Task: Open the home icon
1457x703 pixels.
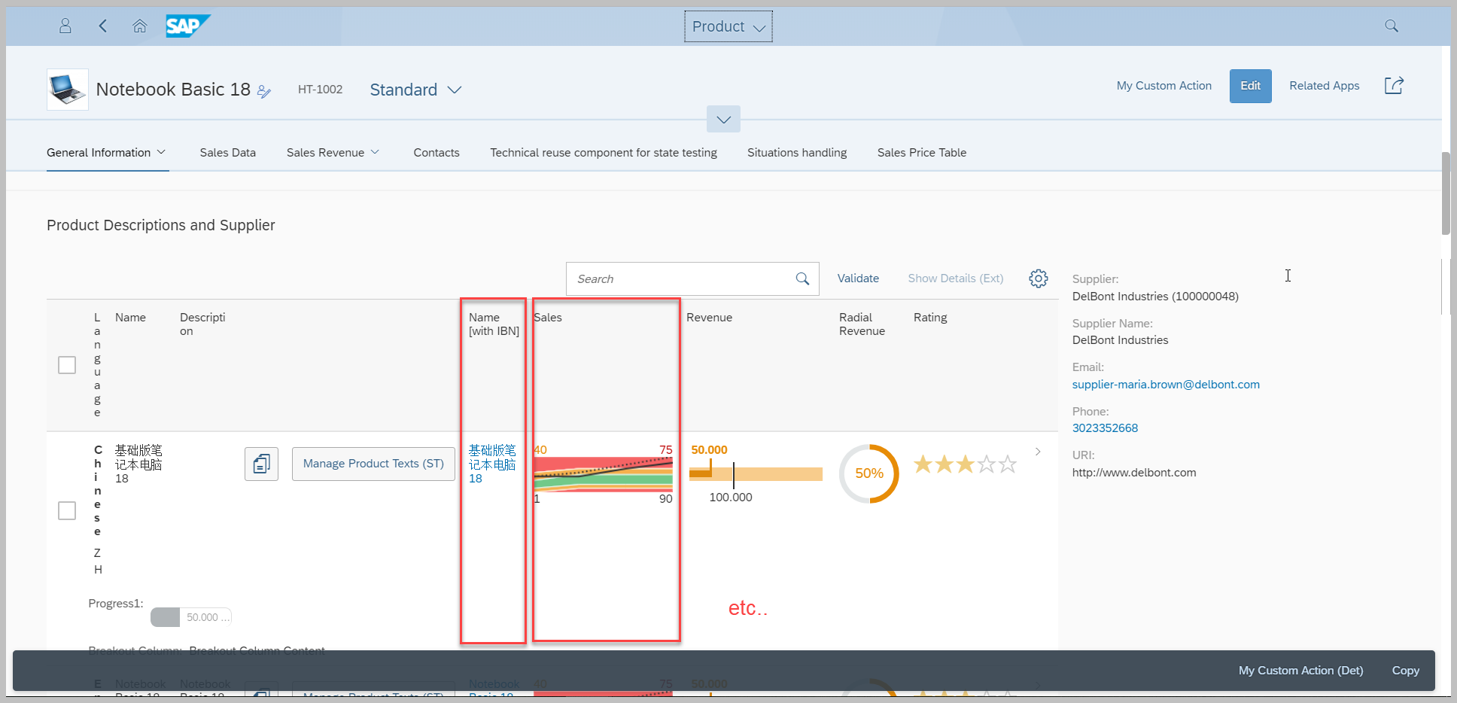Action: 139,26
